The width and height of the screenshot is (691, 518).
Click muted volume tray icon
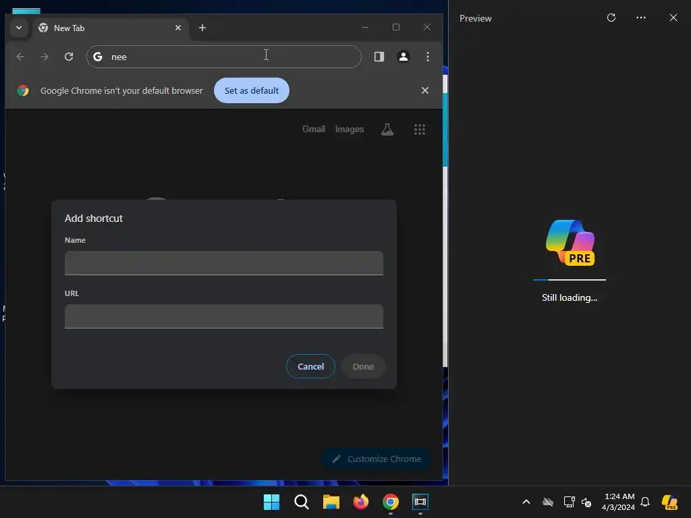586,502
